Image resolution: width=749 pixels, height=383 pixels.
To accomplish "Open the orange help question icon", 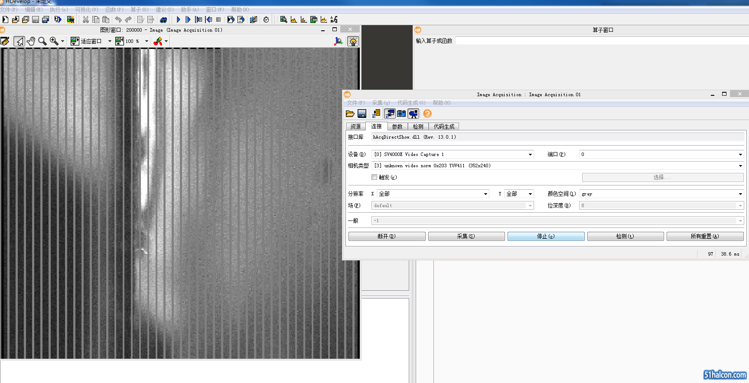I will (427, 114).
